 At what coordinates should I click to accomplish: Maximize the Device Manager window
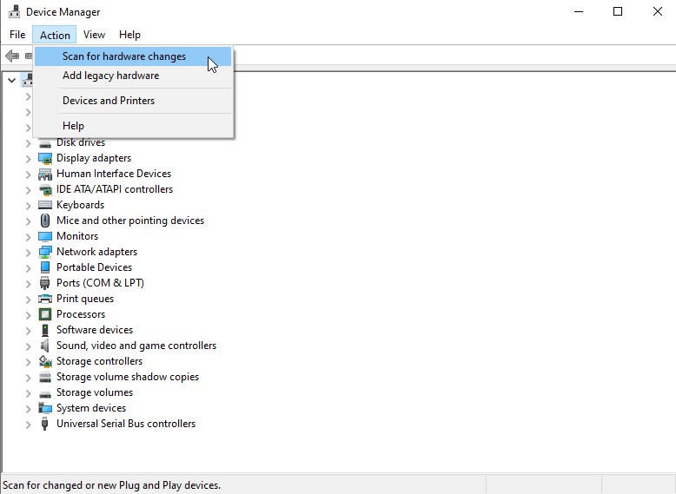(x=618, y=11)
